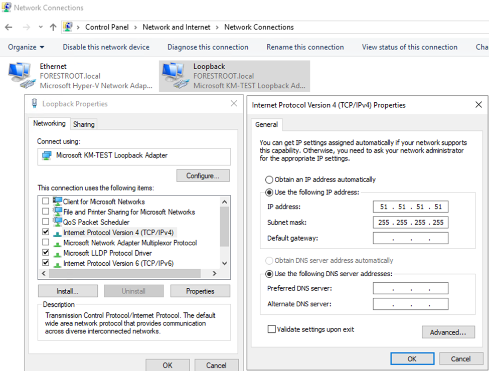Open the Organize dropdown menu
The image size is (489, 371).
(x=26, y=47)
